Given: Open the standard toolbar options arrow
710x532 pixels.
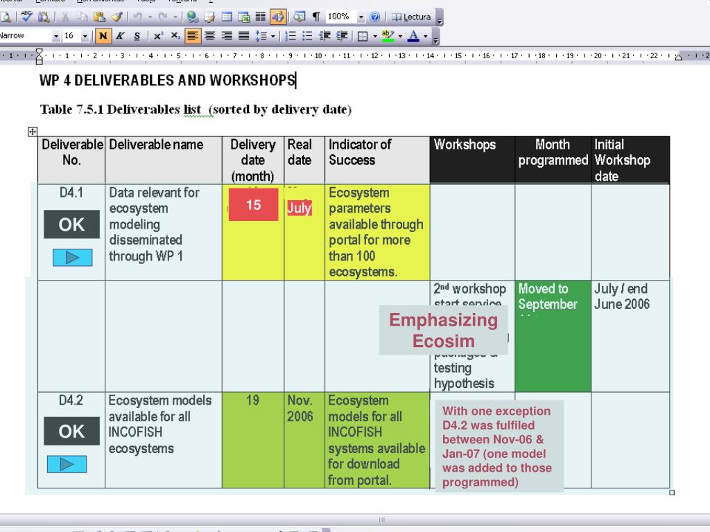Looking at the screenshot, I should click(439, 18).
